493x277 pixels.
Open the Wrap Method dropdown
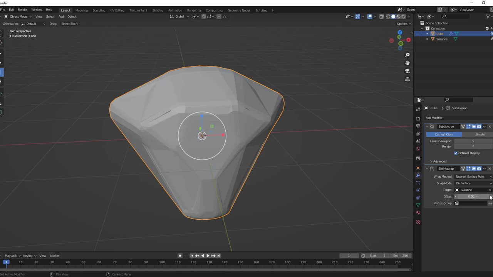[473, 177]
